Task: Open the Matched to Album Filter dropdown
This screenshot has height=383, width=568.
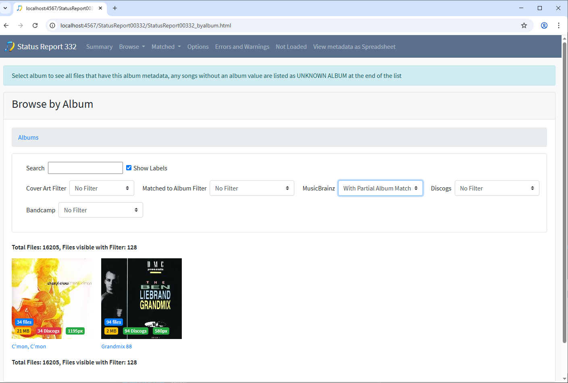Action: coord(252,188)
